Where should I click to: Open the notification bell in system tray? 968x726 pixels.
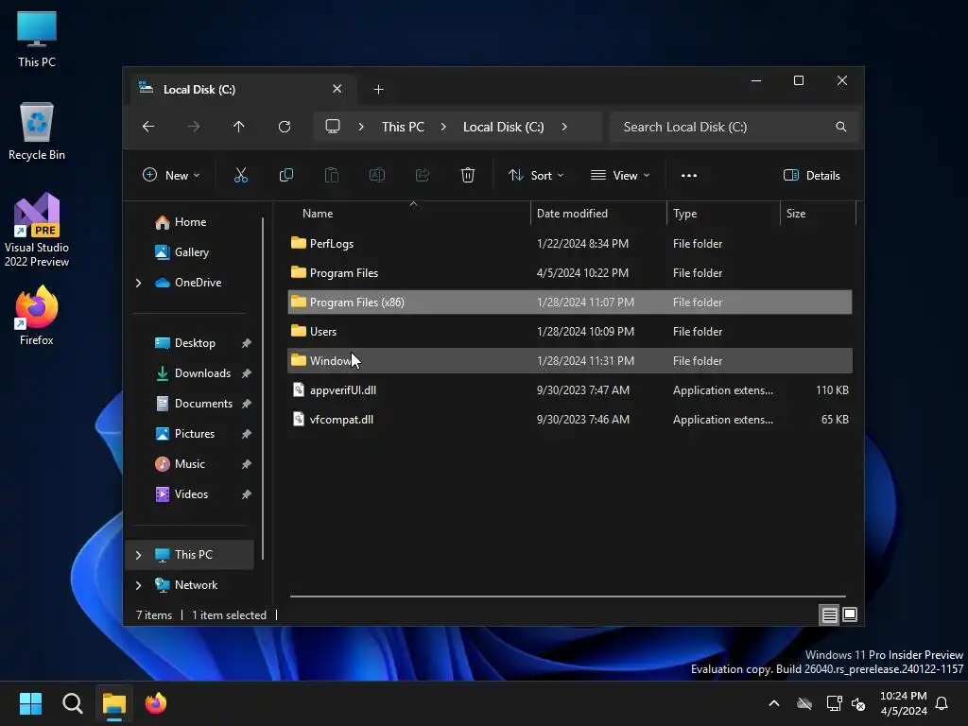942,703
